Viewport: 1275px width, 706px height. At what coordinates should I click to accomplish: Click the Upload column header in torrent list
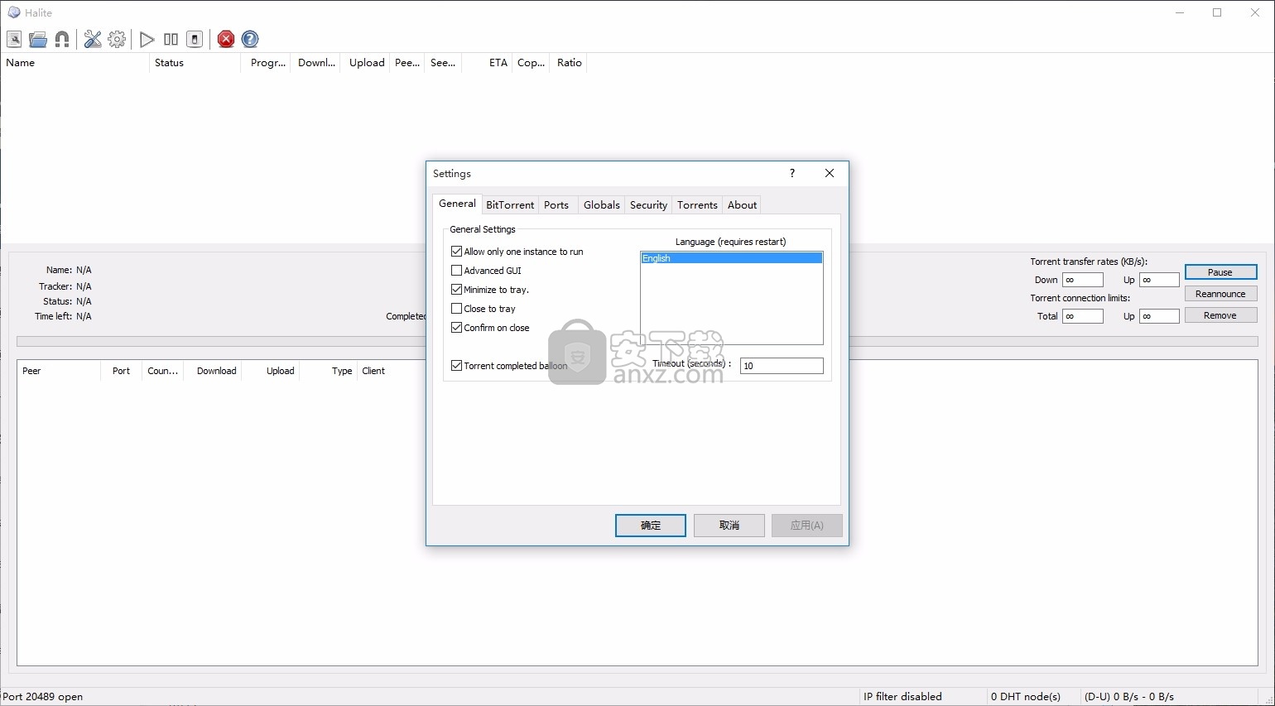365,63
